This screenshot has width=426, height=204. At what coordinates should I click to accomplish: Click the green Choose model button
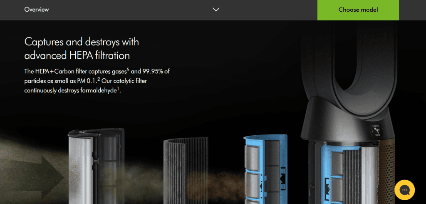358,10
